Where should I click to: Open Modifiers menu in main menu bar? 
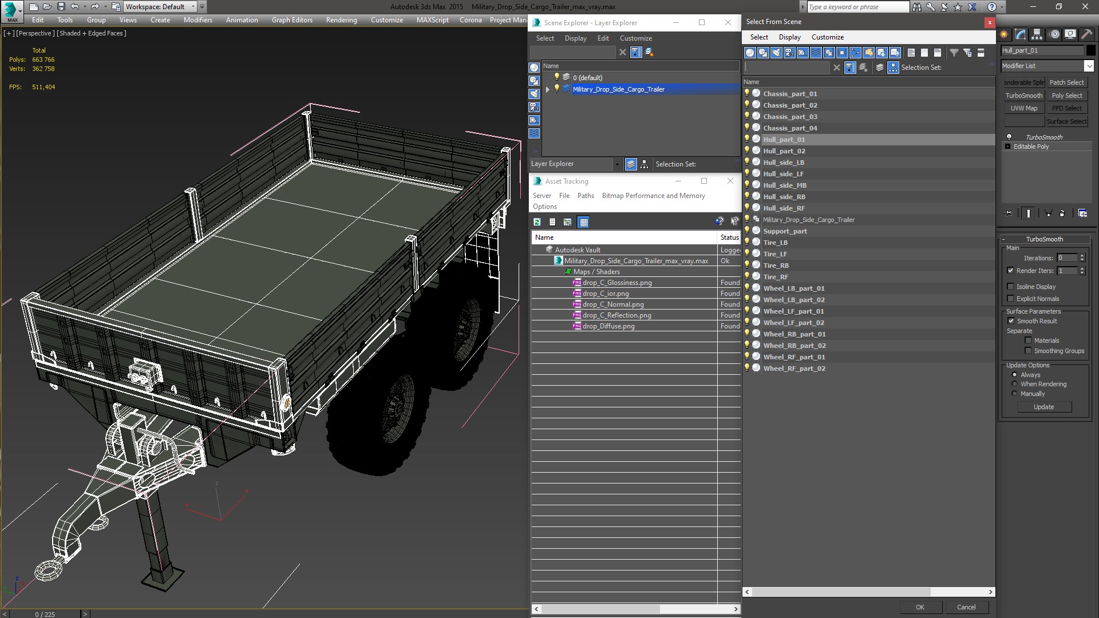[197, 20]
